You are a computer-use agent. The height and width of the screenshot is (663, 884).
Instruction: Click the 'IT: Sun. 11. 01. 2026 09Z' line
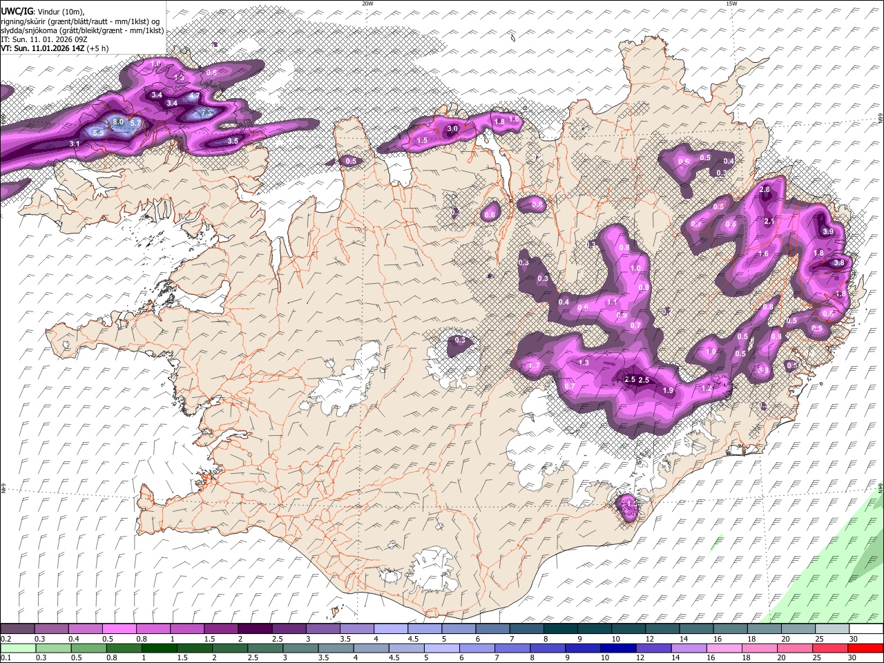(44, 39)
